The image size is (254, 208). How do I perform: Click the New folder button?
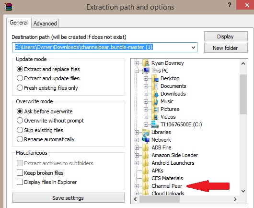click(226, 48)
